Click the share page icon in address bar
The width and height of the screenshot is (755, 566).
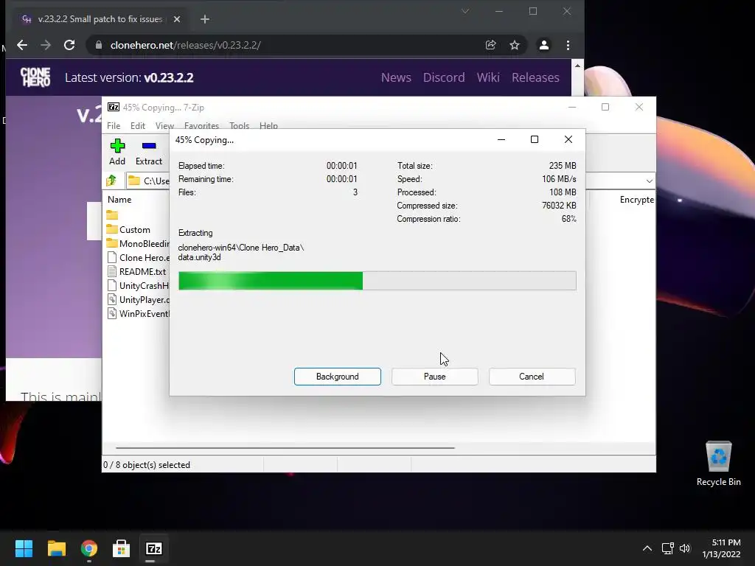pyautogui.click(x=490, y=45)
